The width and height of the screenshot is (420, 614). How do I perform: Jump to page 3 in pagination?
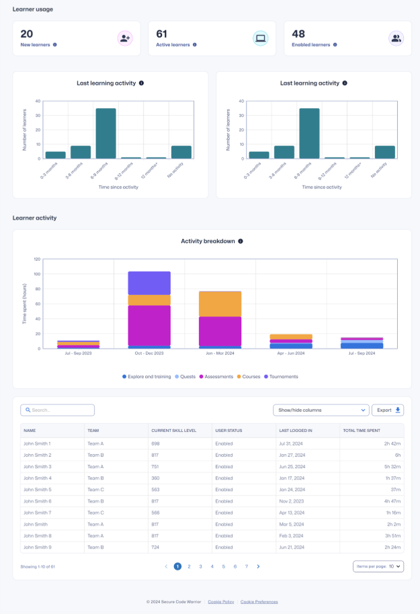tap(200, 566)
